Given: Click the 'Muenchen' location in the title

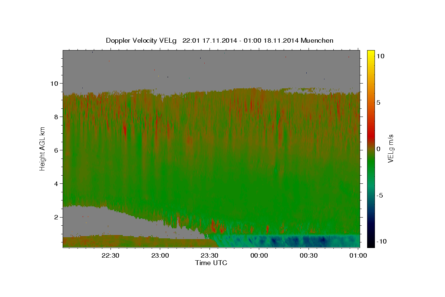Looking at the screenshot, I should [x=318, y=40].
